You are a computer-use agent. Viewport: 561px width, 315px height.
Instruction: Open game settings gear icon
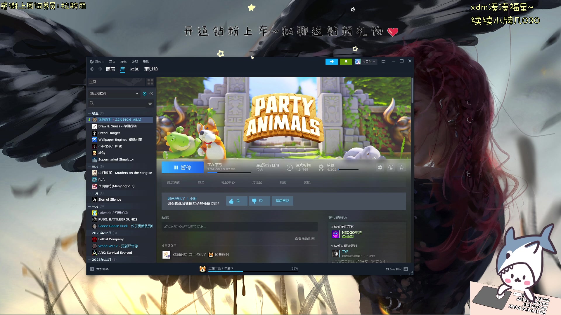tap(380, 167)
